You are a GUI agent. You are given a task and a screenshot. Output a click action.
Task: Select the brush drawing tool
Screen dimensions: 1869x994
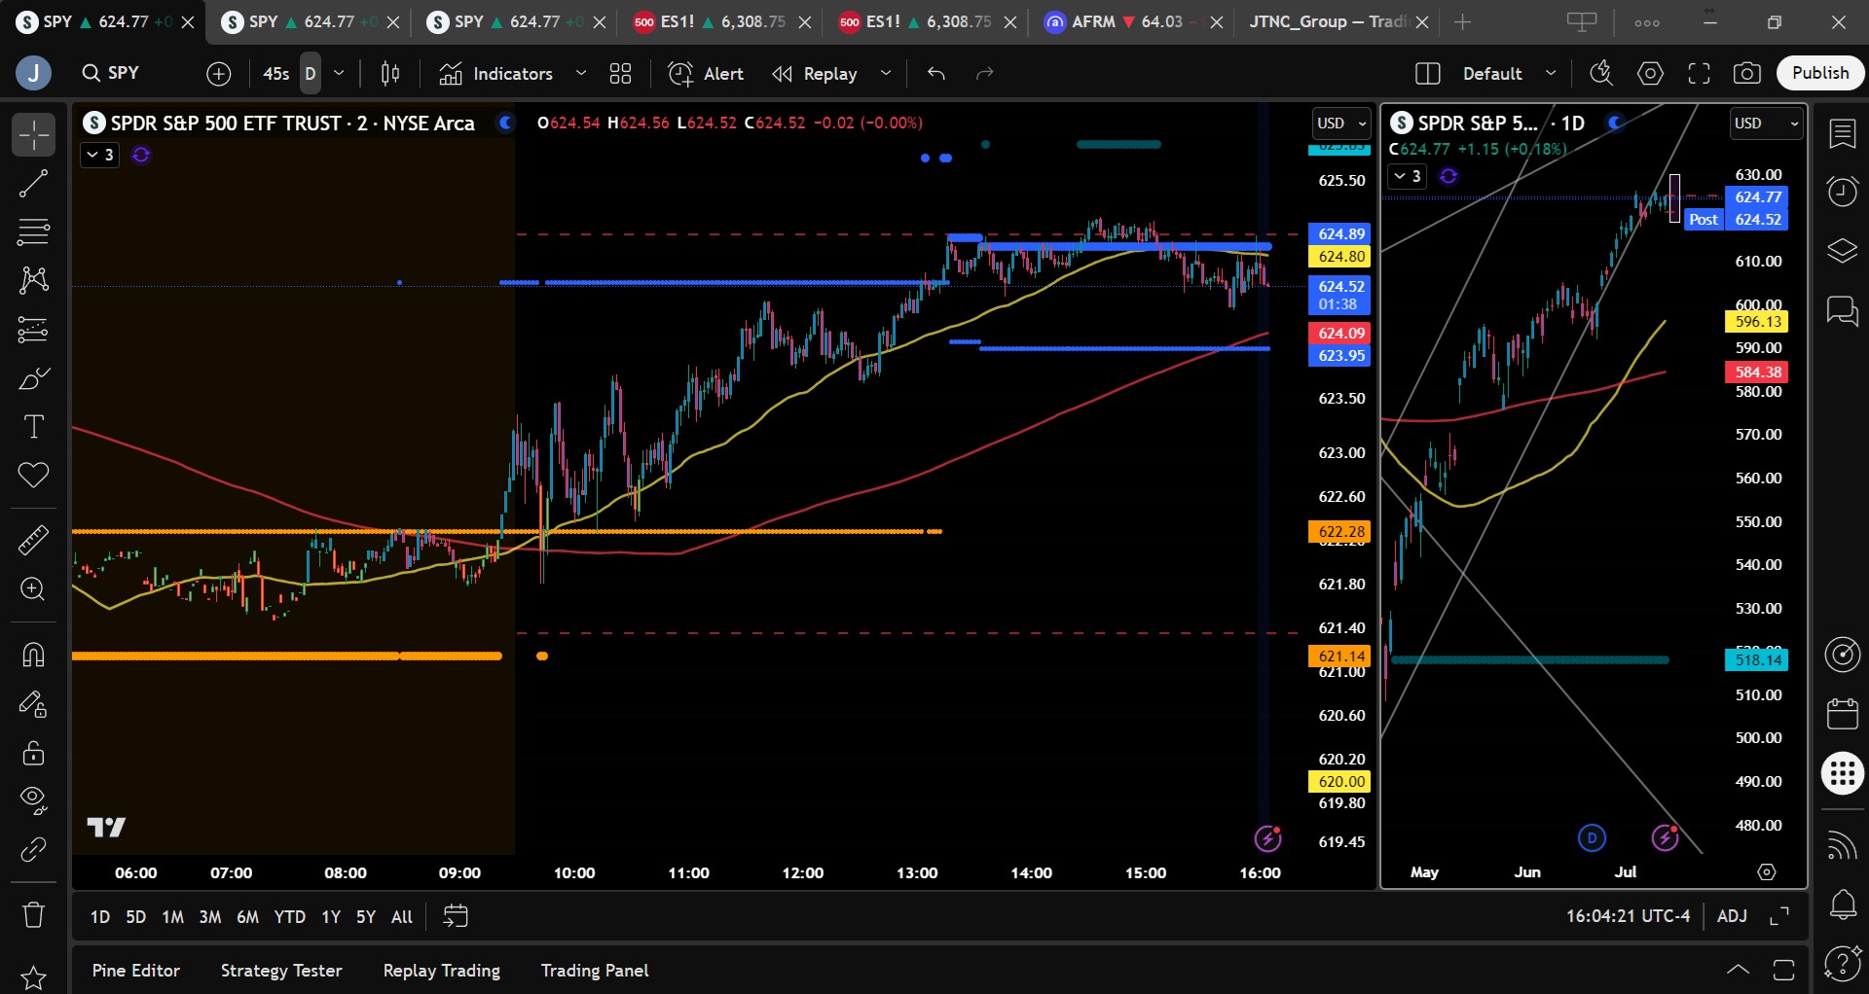coord(33,378)
